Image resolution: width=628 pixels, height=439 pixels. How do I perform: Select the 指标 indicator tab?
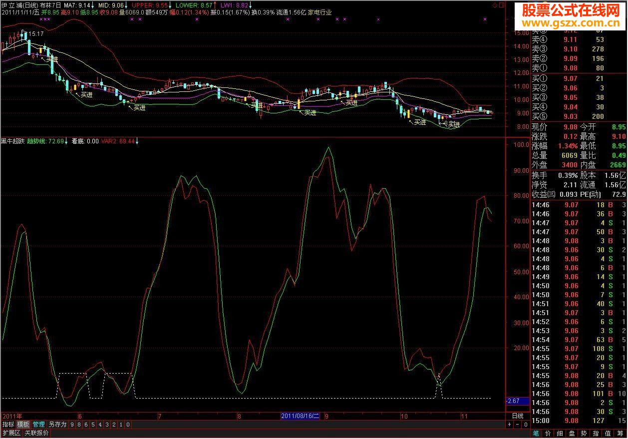click(x=8, y=425)
